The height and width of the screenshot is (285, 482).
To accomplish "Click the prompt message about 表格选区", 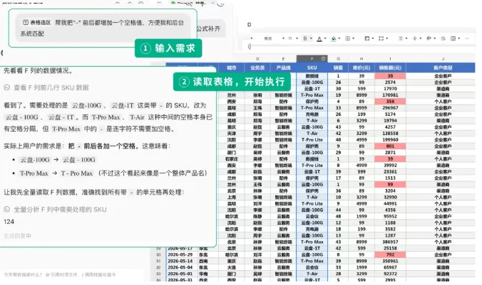I will click(x=103, y=28).
